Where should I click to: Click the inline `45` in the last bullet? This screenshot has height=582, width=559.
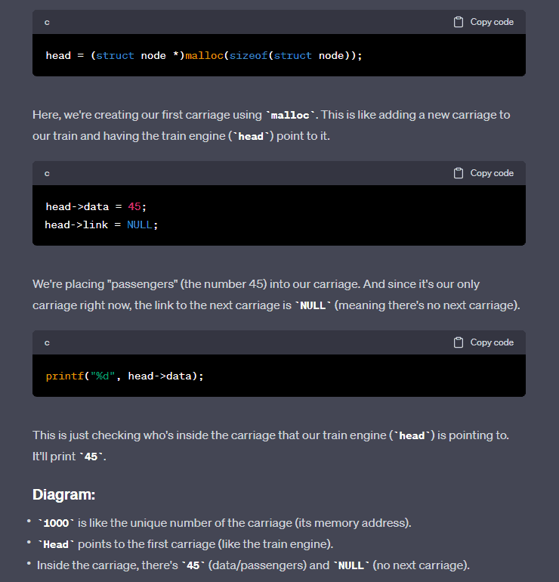point(194,565)
